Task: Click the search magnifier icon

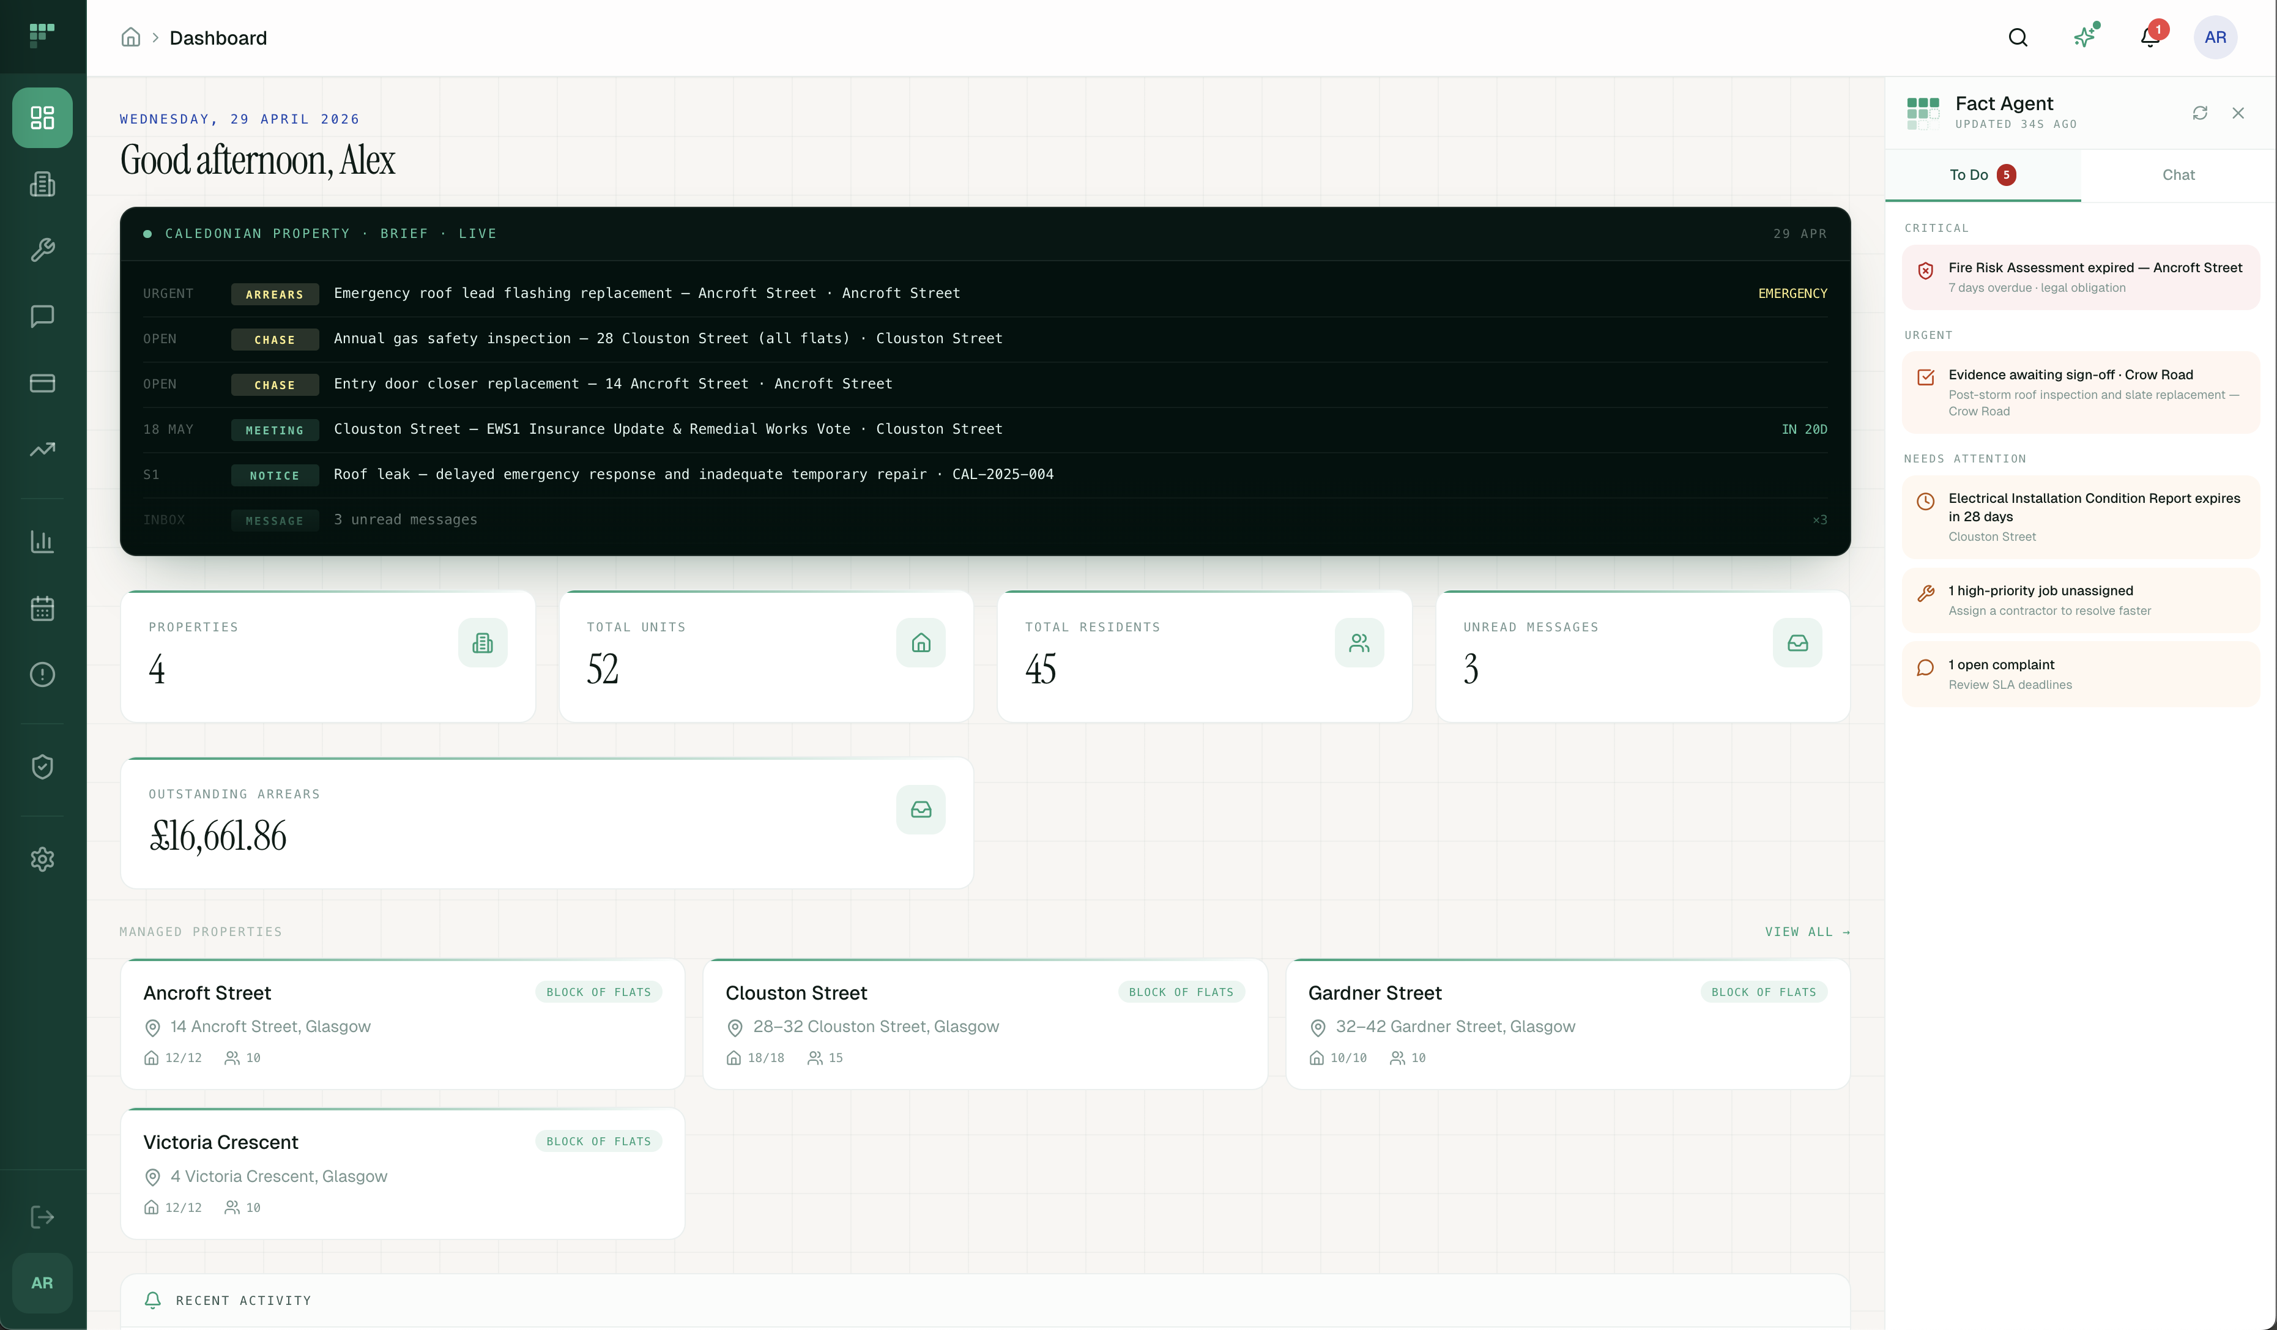Action: [2018, 37]
